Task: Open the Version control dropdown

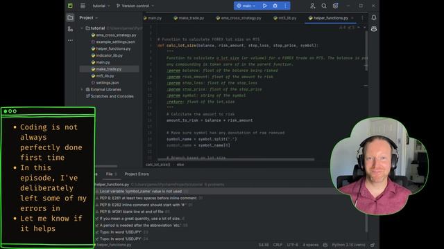Action: 135,6
